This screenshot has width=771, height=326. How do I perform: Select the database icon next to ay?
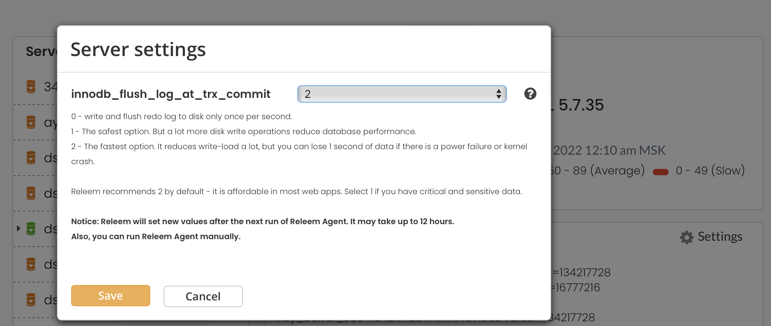tap(31, 122)
